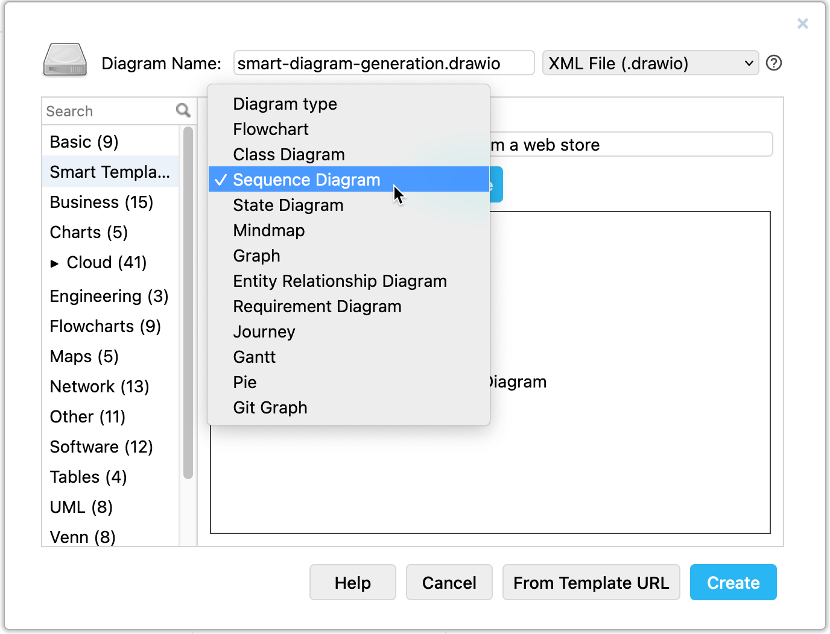Pick Entity Relationship Diagram from the list

tap(340, 281)
